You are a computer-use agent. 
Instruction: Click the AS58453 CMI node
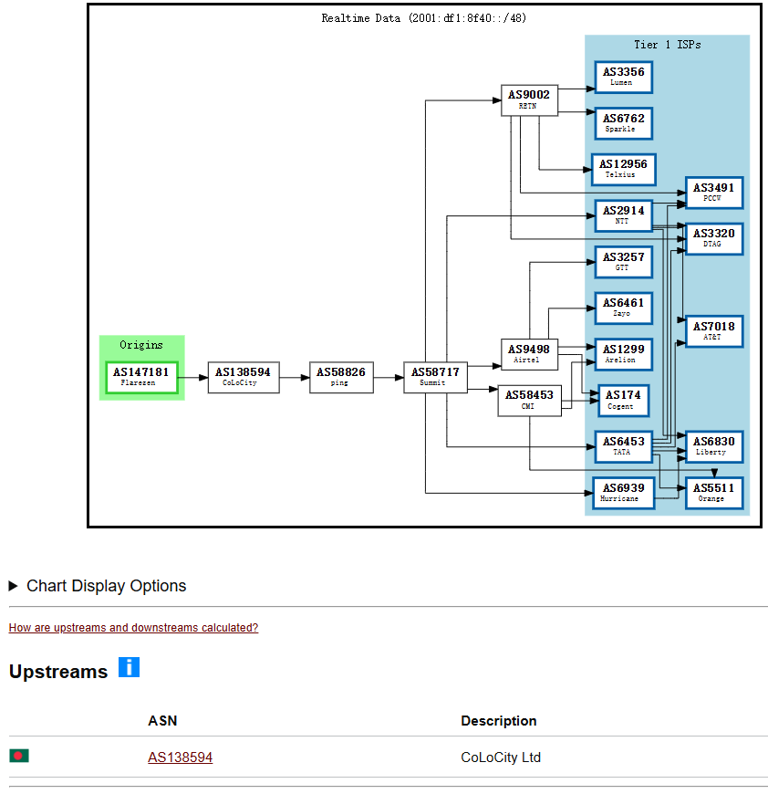[529, 401]
